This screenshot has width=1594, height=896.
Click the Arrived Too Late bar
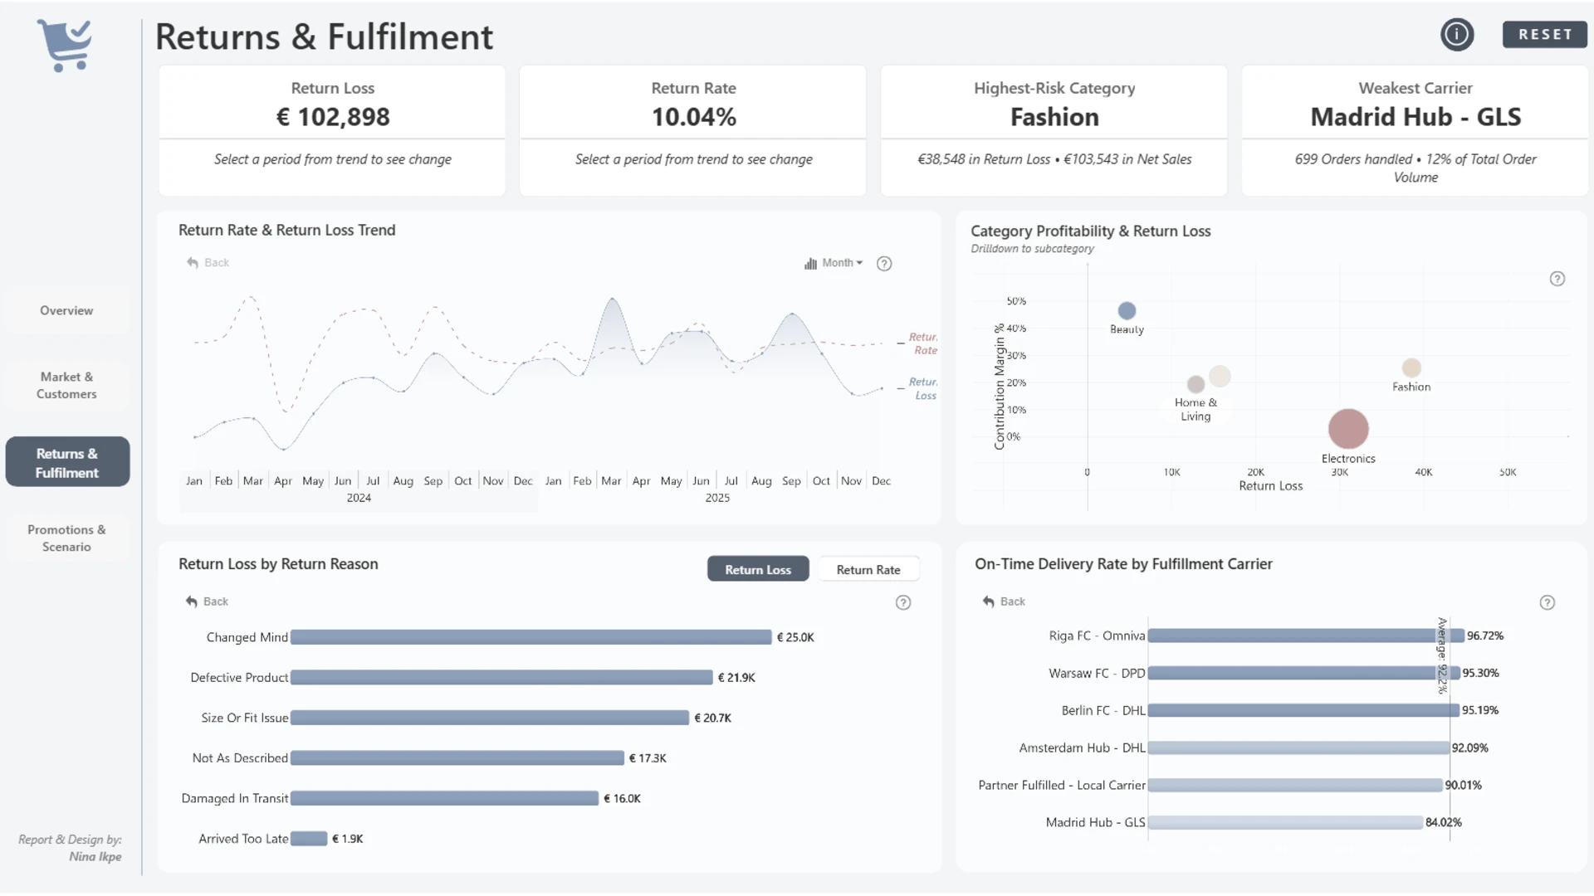(x=309, y=839)
